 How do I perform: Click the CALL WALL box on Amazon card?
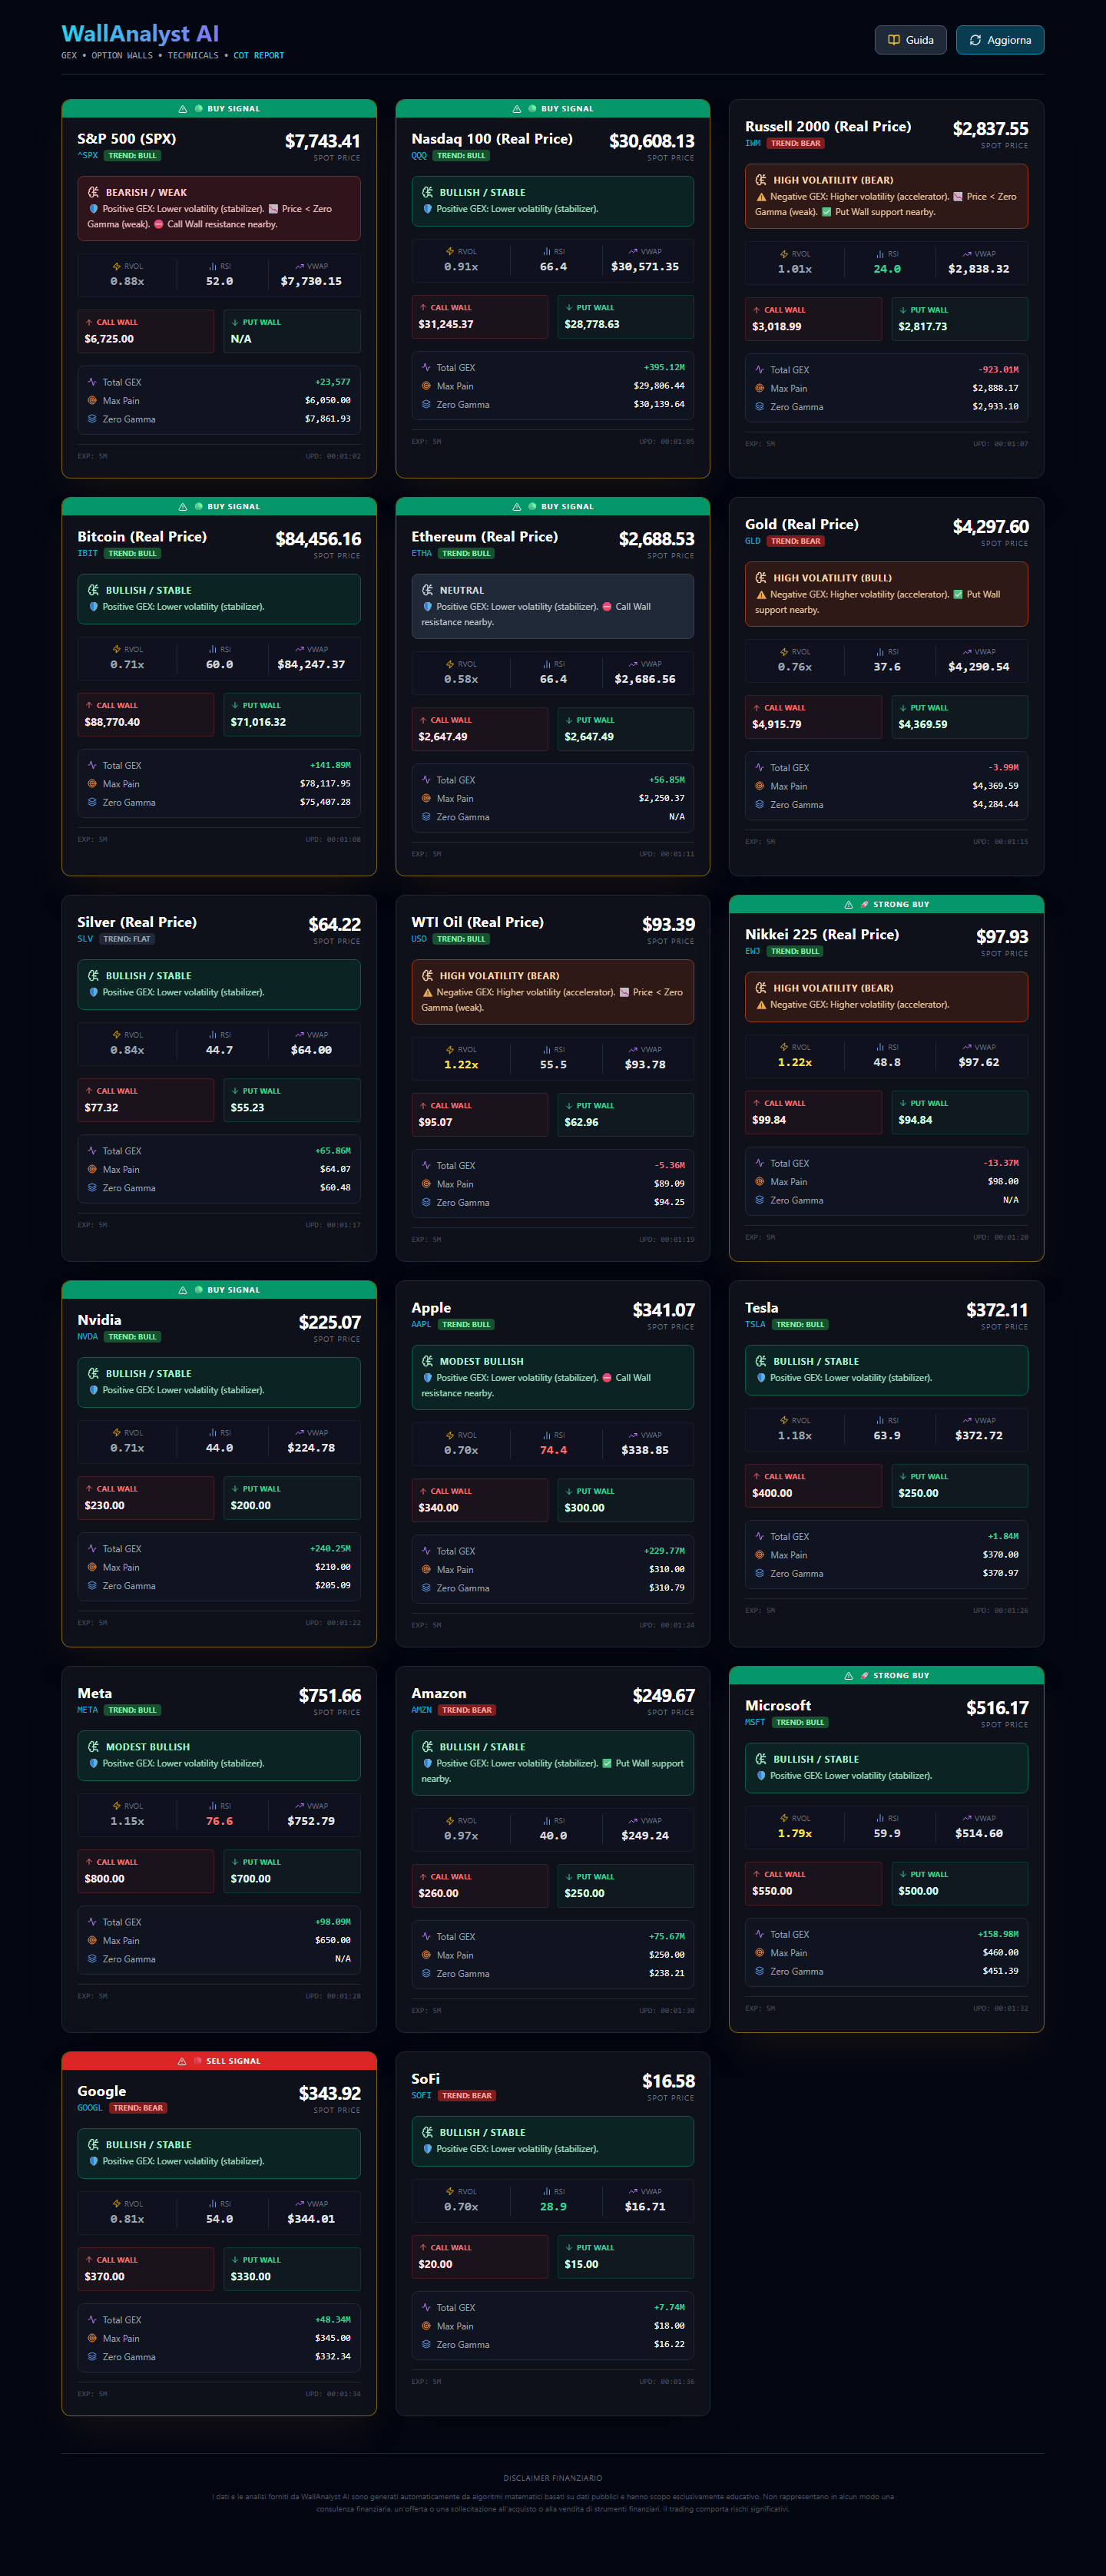pyautogui.click(x=480, y=1886)
